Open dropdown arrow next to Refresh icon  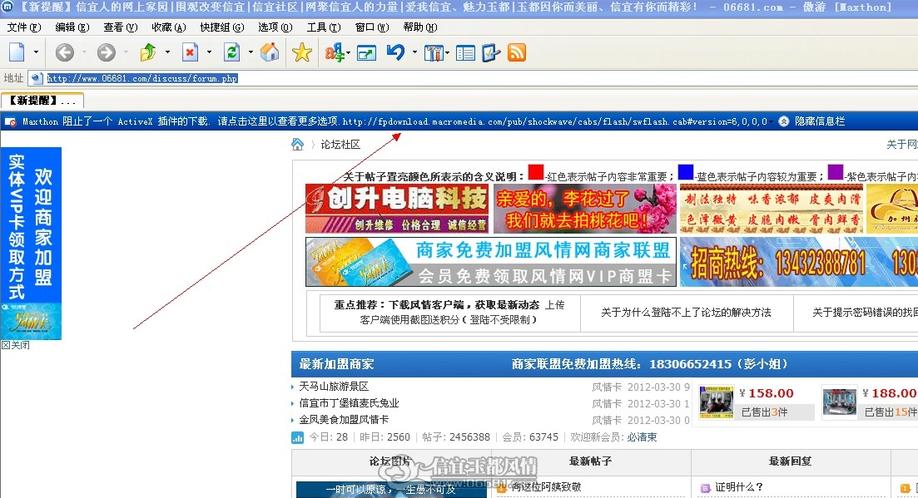(251, 52)
